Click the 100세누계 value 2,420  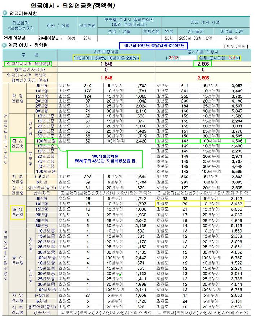(x=141, y=141)
